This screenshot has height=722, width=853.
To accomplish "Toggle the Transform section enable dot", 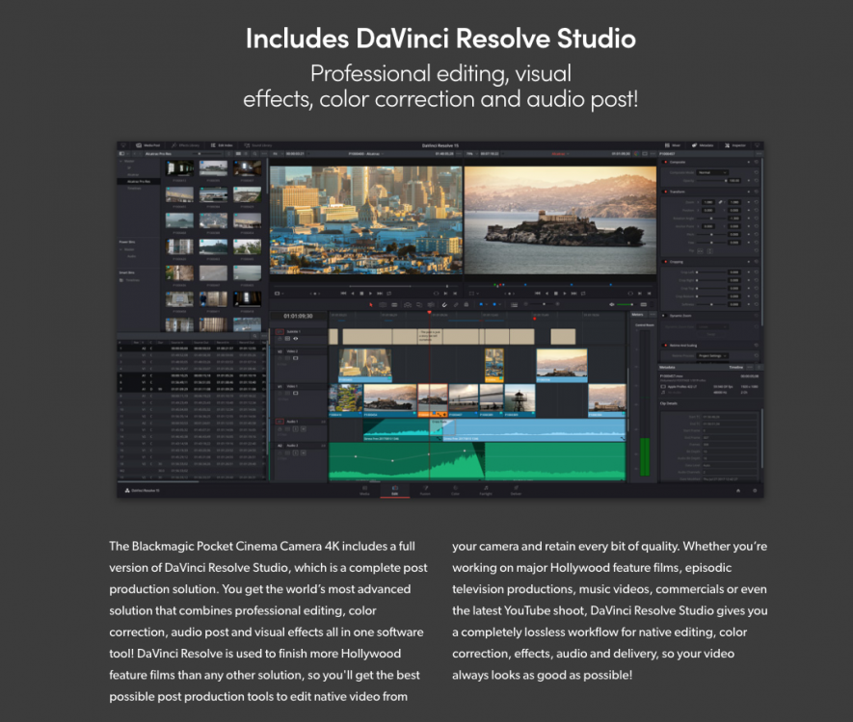I will pyautogui.click(x=664, y=192).
